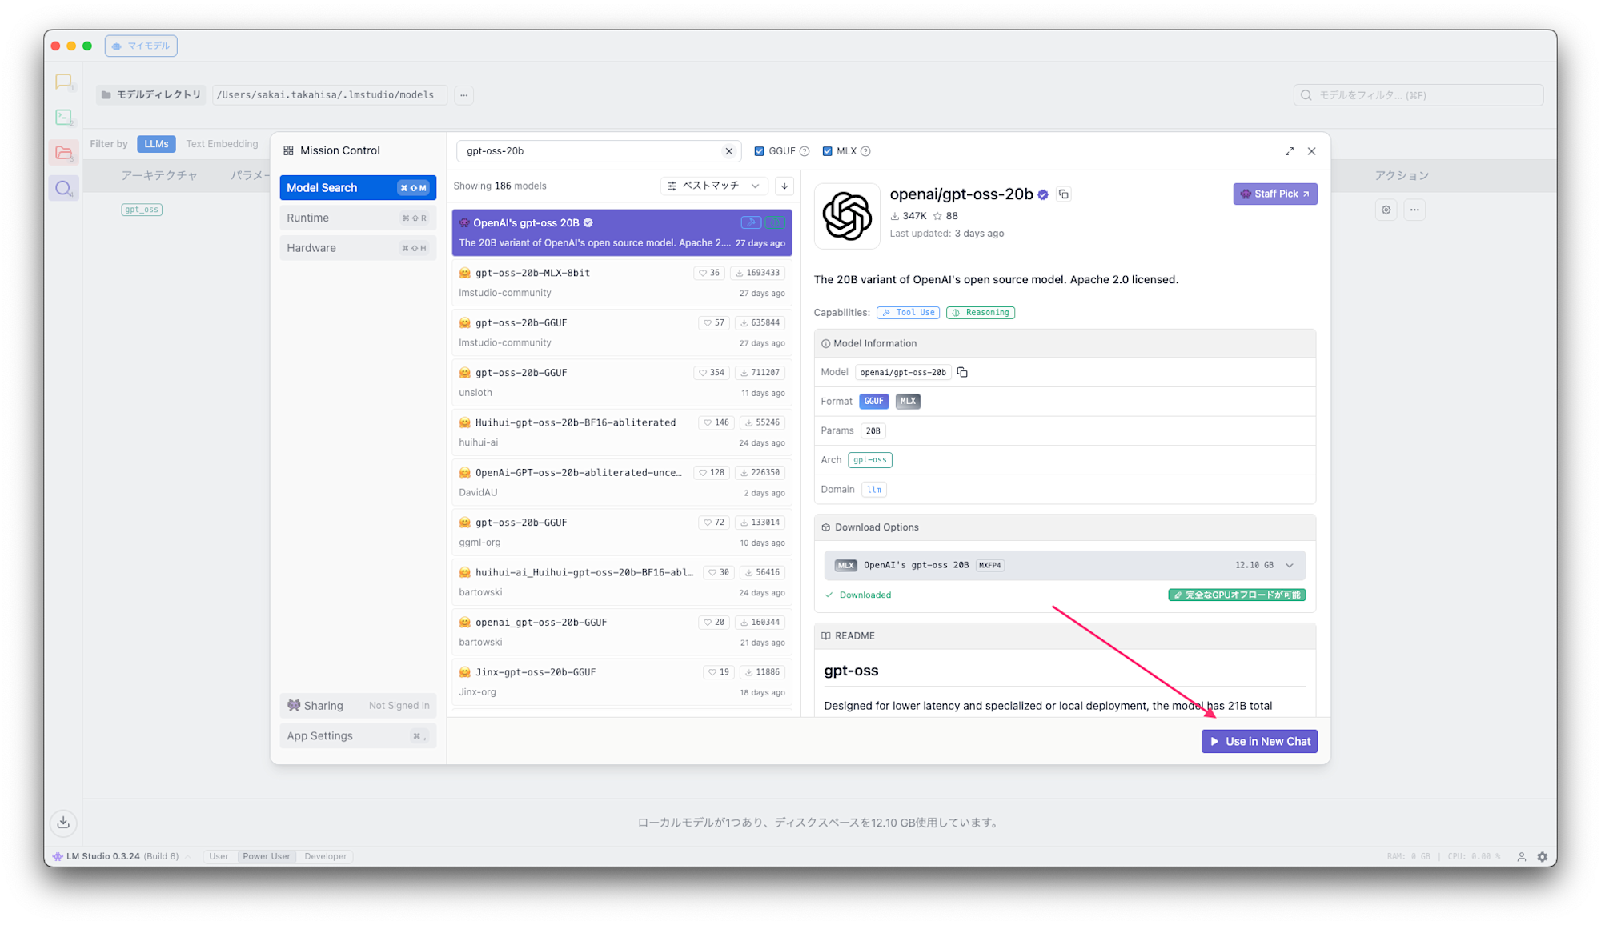
Task: Open gear settings for gpt_oss model
Action: click(x=1386, y=210)
